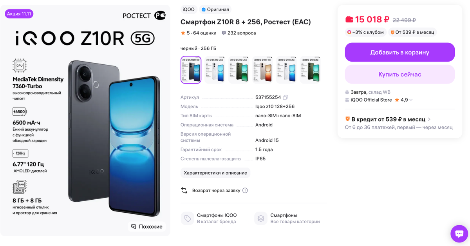Screen dimensions: 470x246
Task: Click the orange rating star icon
Action: pos(183,33)
